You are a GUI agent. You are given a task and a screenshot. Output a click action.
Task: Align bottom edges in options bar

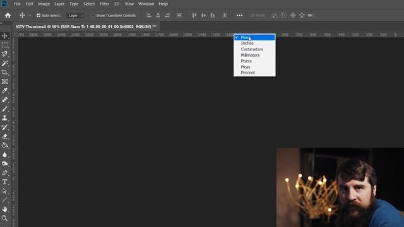tap(213, 15)
